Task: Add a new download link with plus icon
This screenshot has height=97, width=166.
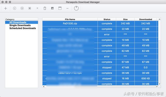Action: [6, 8]
